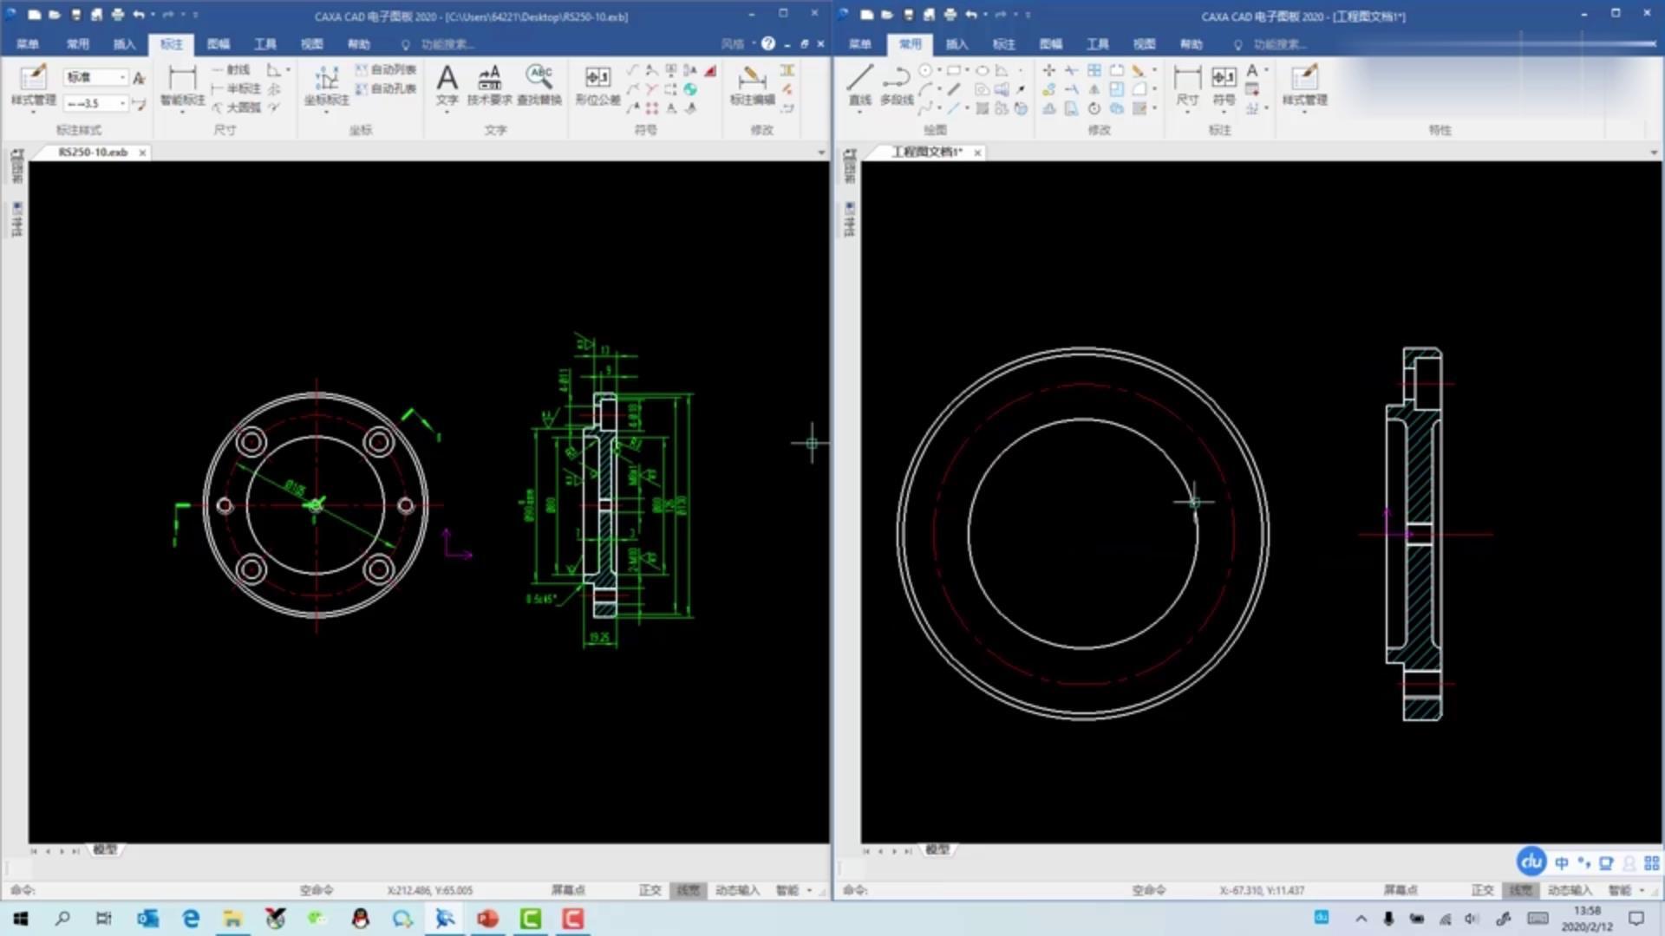Open PowerPoint from the Windows taskbar
Image resolution: width=1665 pixels, height=936 pixels.
coord(487,919)
